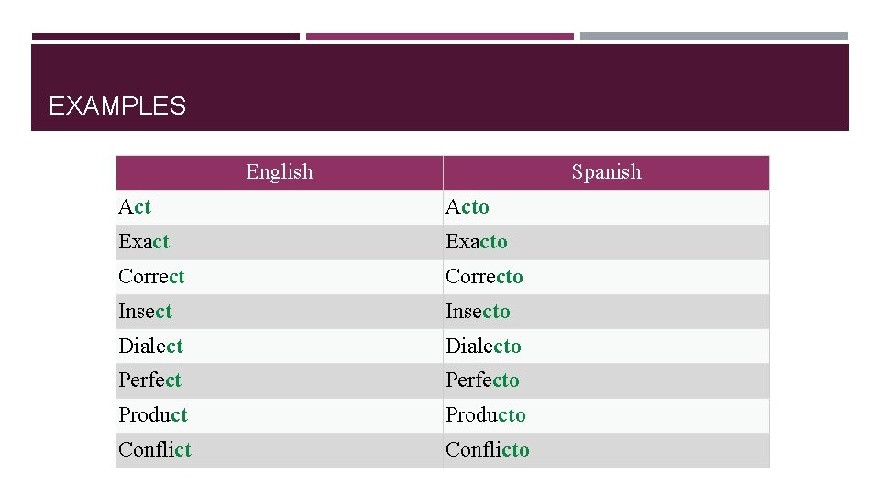Viewport: 880px width, 495px height.
Task: Click the gray accent bar at top right
Action: (x=714, y=37)
